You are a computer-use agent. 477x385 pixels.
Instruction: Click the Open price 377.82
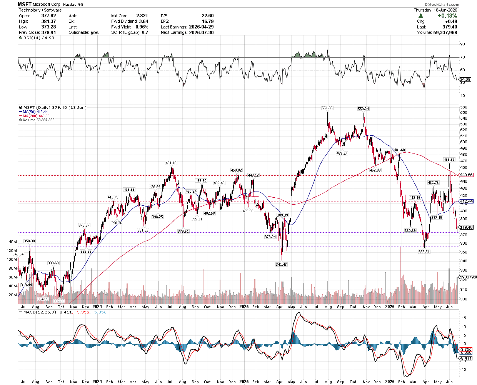(48, 16)
